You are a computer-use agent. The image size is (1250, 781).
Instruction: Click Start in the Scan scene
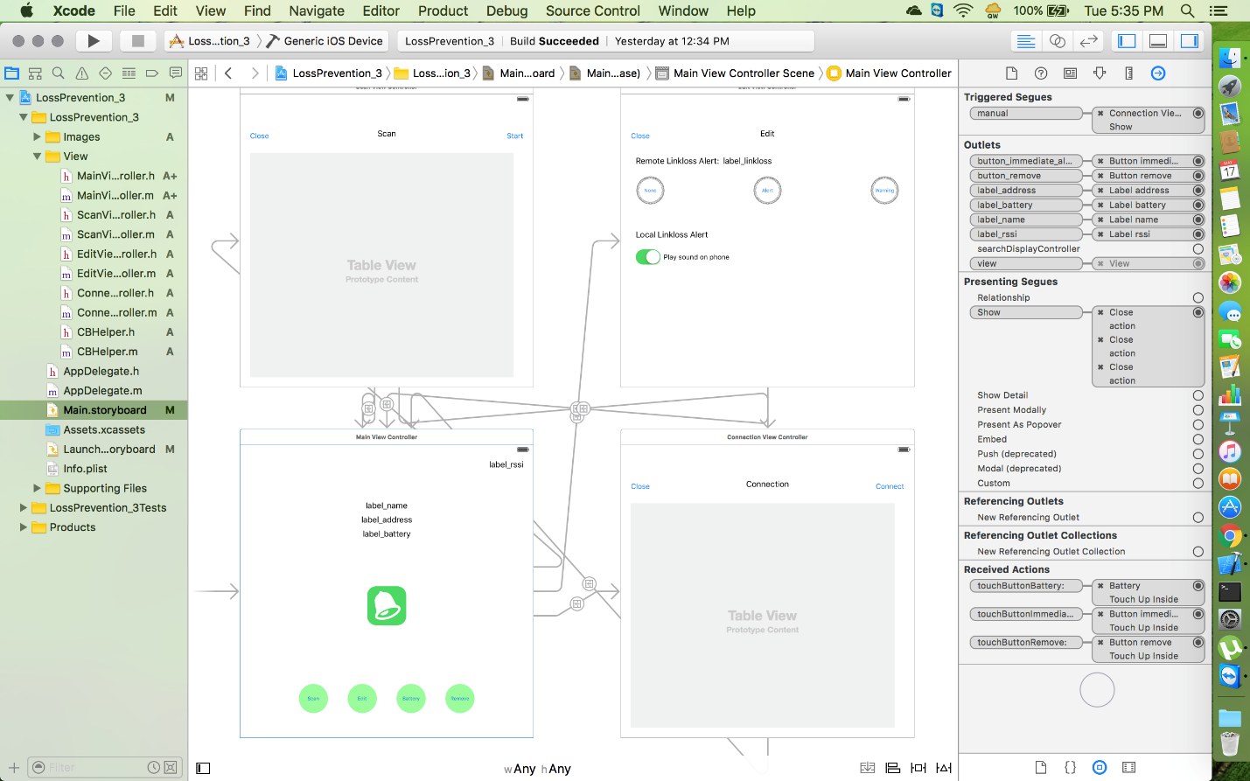pyautogui.click(x=515, y=136)
